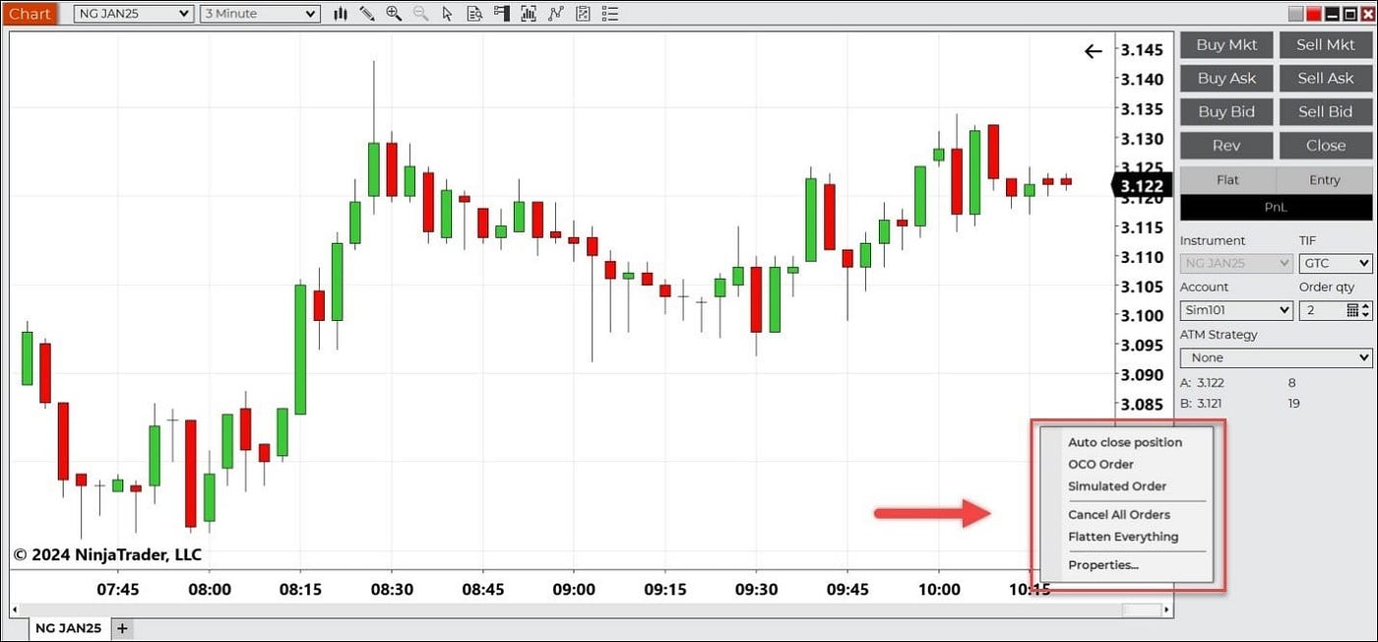Screen dimensions: 1378x642
Task: Open Properties... from context menu
Action: (x=1103, y=564)
